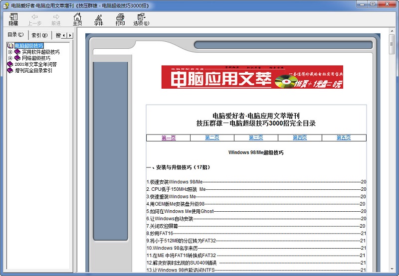Click the 打印 (Print) toolbar icon
Screen dimensions: 399x276
coord(120,19)
